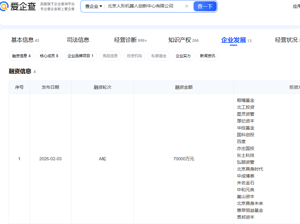The width and height of the screenshot is (300, 224).
Task: Open the 查企业 search type dropdown
Action: click(x=94, y=6)
